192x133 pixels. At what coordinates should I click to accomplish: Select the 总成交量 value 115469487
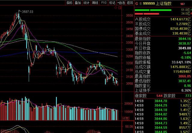pos(182,71)
